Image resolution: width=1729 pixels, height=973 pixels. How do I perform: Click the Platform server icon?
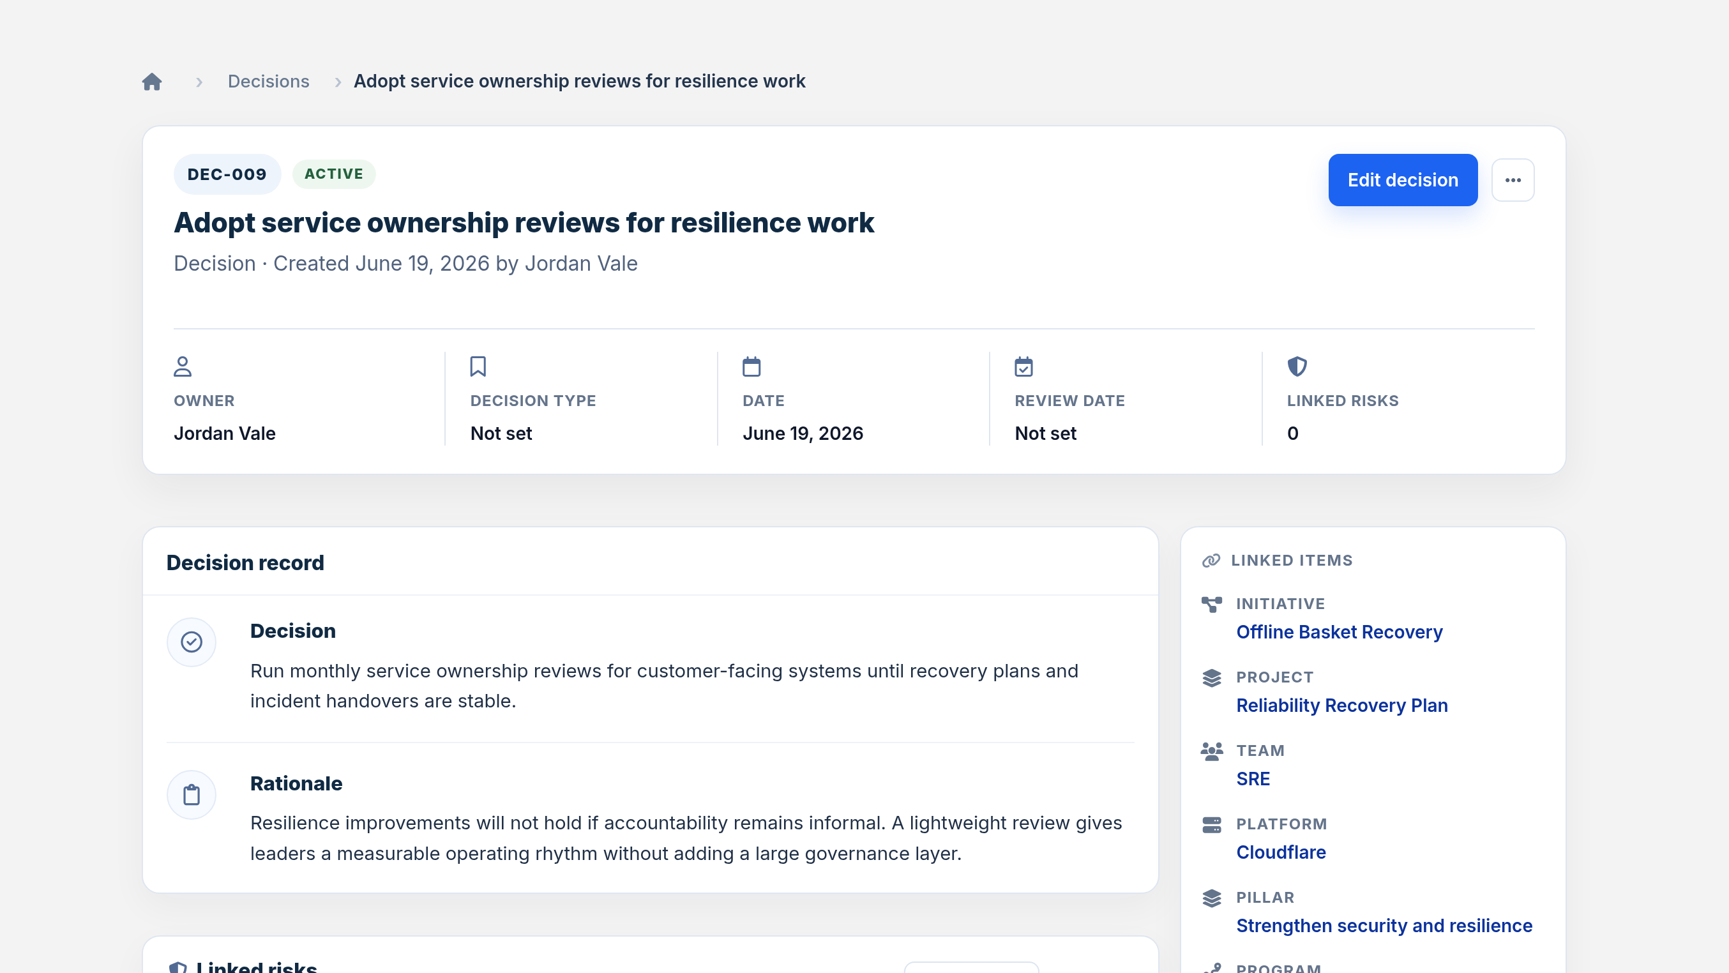[1211, 825]
